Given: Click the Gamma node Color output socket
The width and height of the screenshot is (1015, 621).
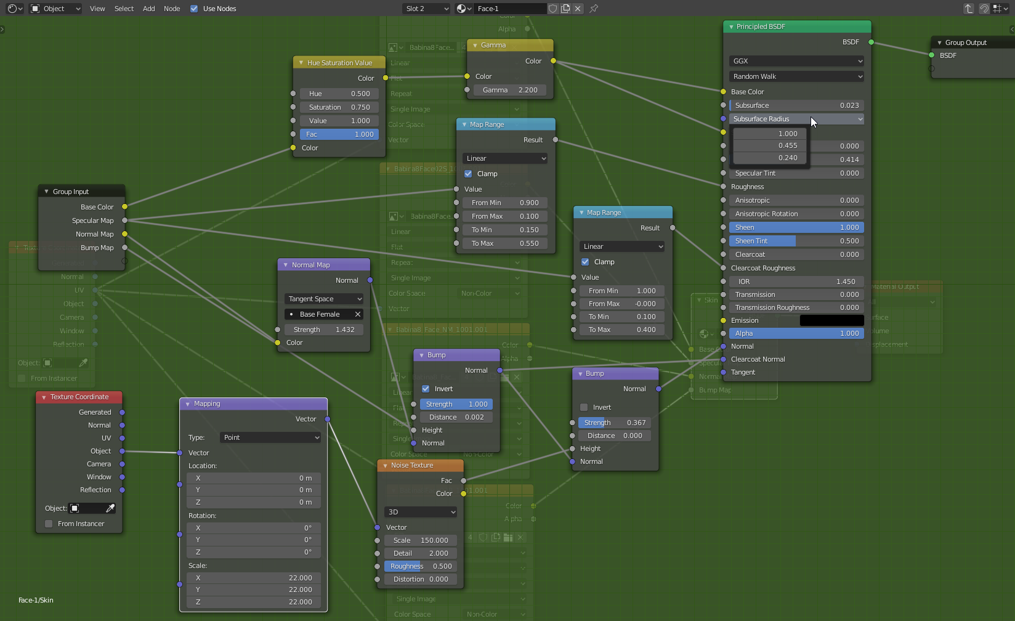Looking at the screenshot, I should [553, 61].
